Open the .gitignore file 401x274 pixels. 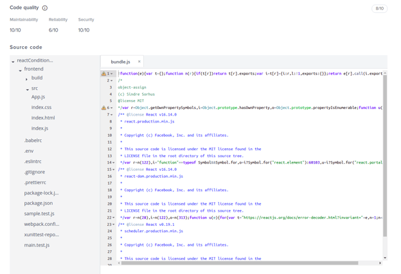35,172
